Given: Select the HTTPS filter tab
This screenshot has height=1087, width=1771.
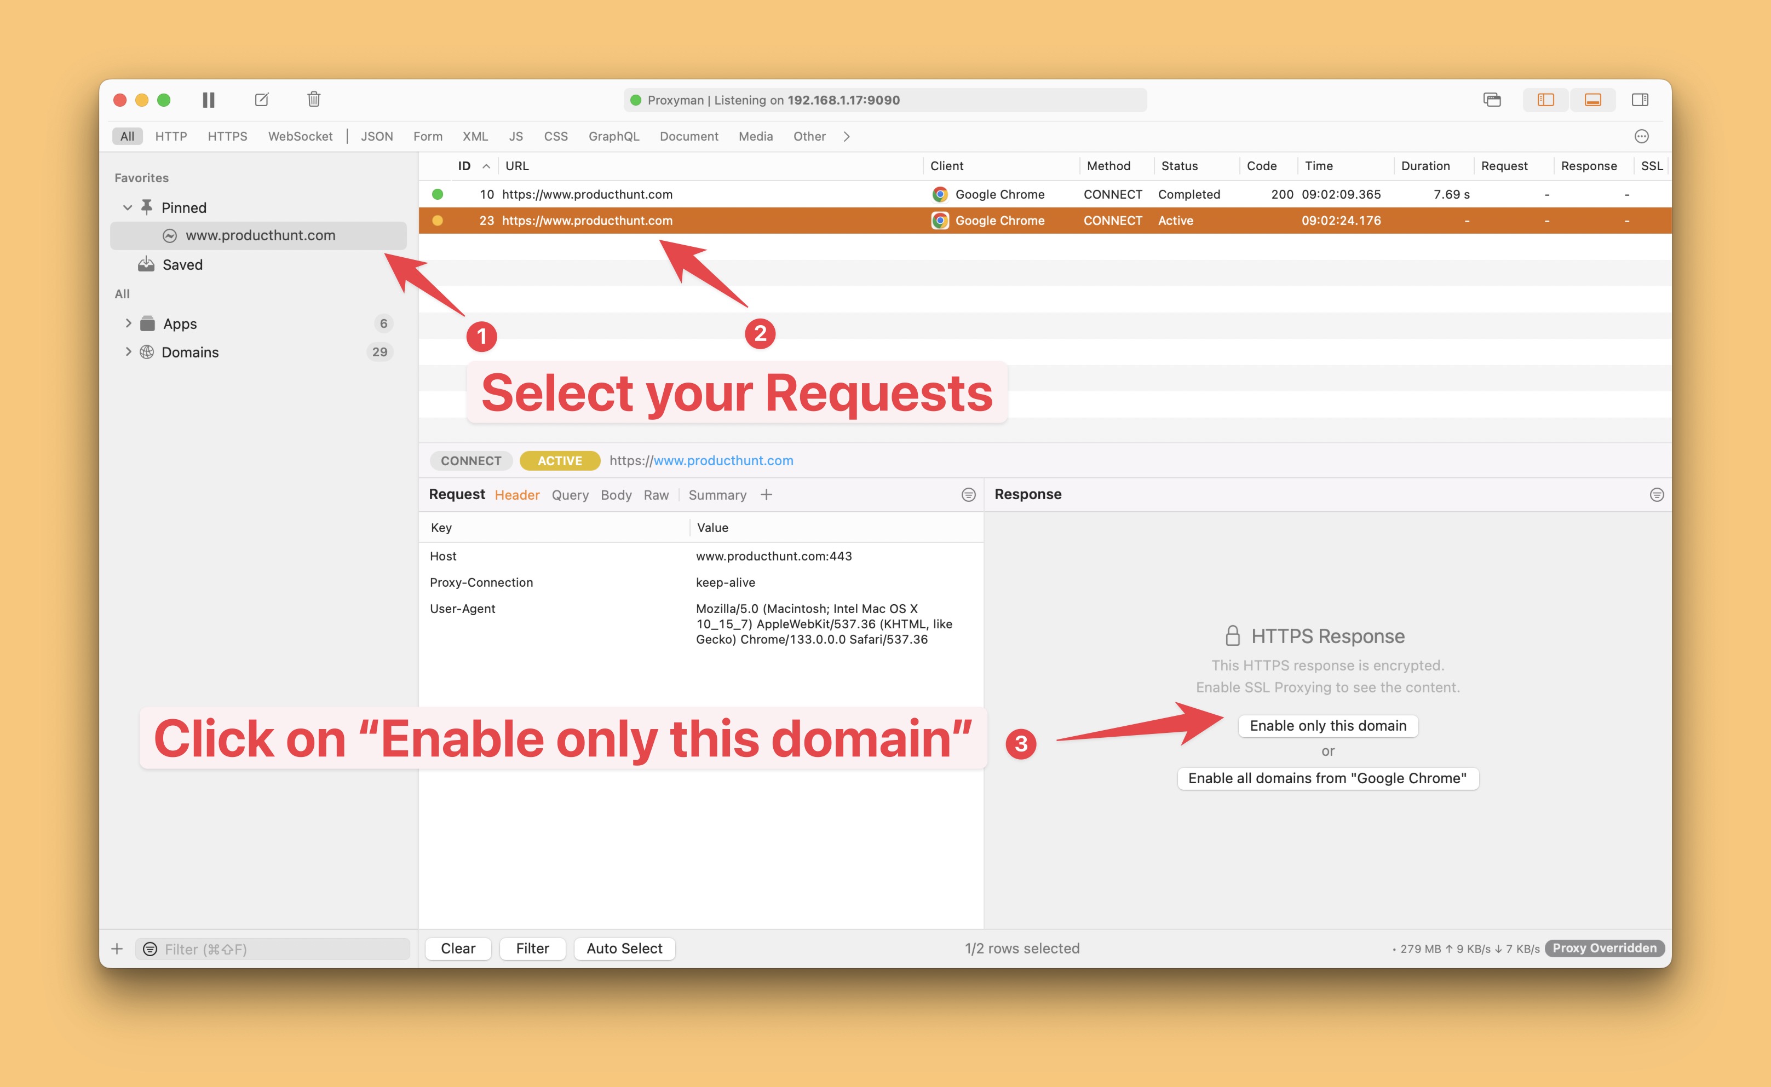Looking at the screenshot, I should click(x=227, y=137).
